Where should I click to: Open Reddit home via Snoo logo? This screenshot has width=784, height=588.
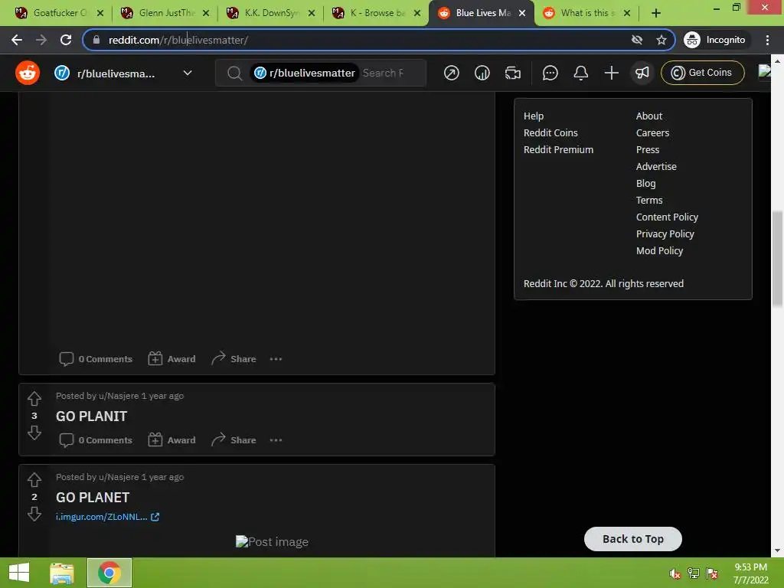(x=28, y=73)
